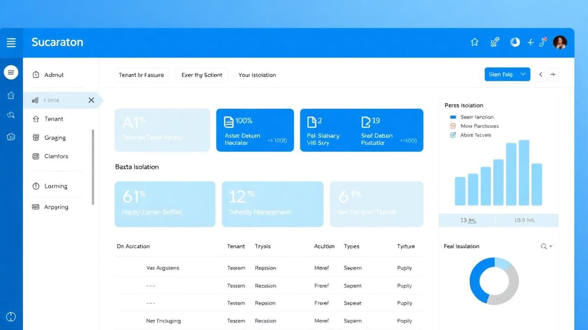The image size is (588, 330).
Task: Click the hamburger menu icon in header
Action: coord(11,43)
